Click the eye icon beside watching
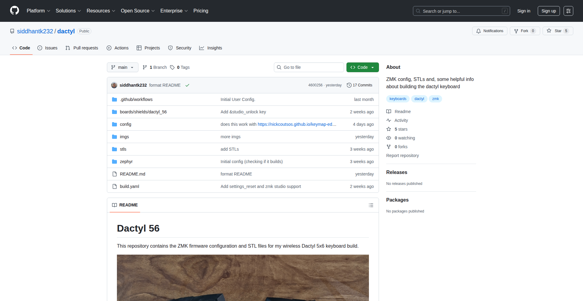583x301 pixels. pos(389,138)
